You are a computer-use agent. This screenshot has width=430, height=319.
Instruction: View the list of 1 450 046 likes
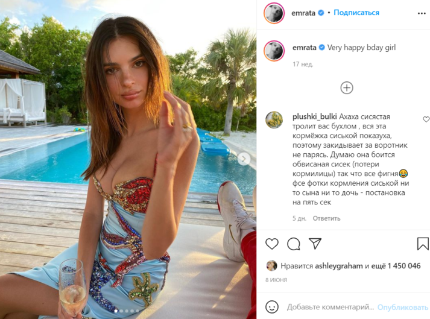click(403, 266)
